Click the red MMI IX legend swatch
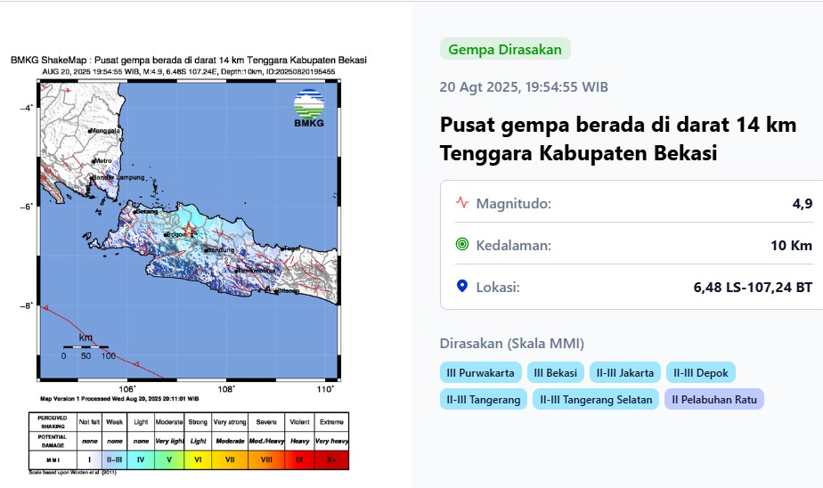The width and height of the screenshot is (823, 488). 298,459
